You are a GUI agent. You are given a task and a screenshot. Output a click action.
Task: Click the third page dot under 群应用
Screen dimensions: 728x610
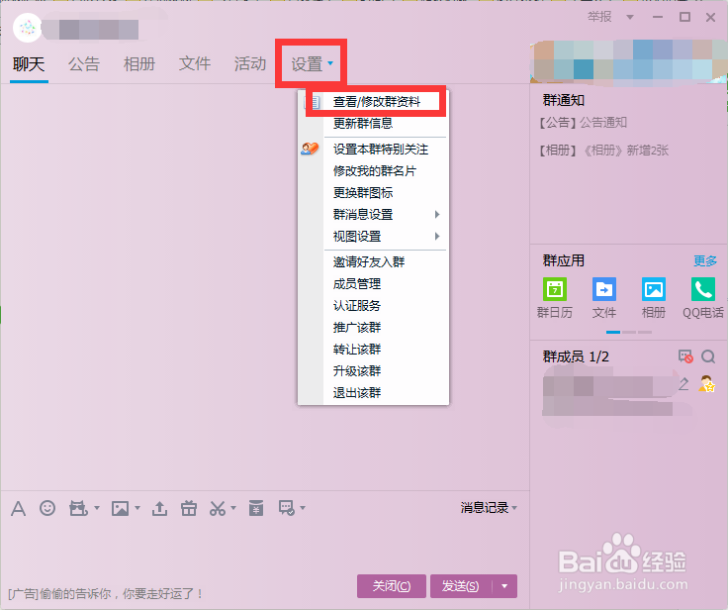pyautogui.click(x=645, y=332)
